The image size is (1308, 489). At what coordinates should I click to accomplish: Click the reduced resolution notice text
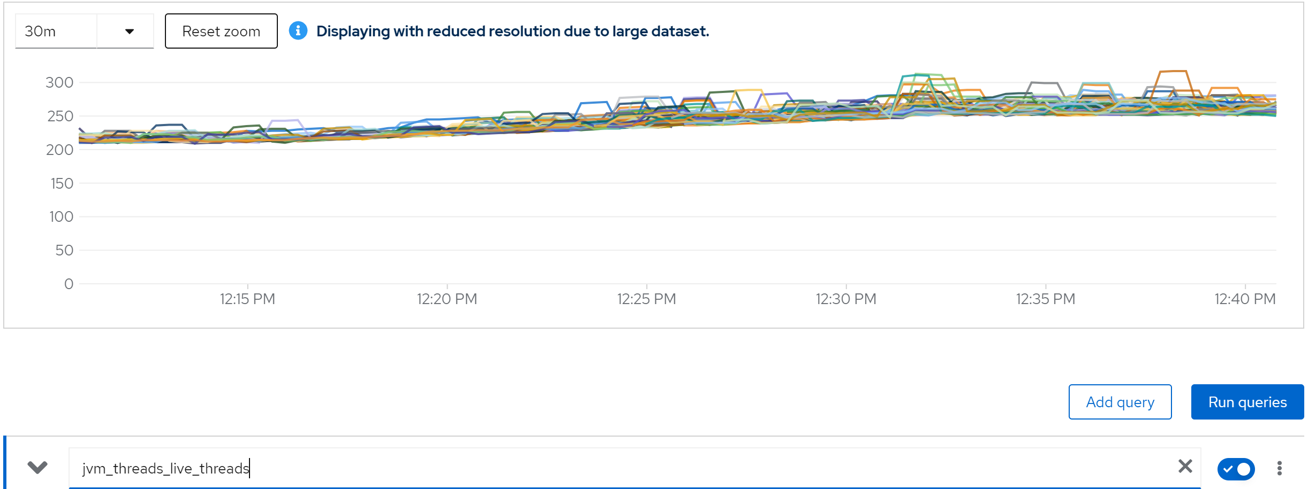click(x=512, y=32)
